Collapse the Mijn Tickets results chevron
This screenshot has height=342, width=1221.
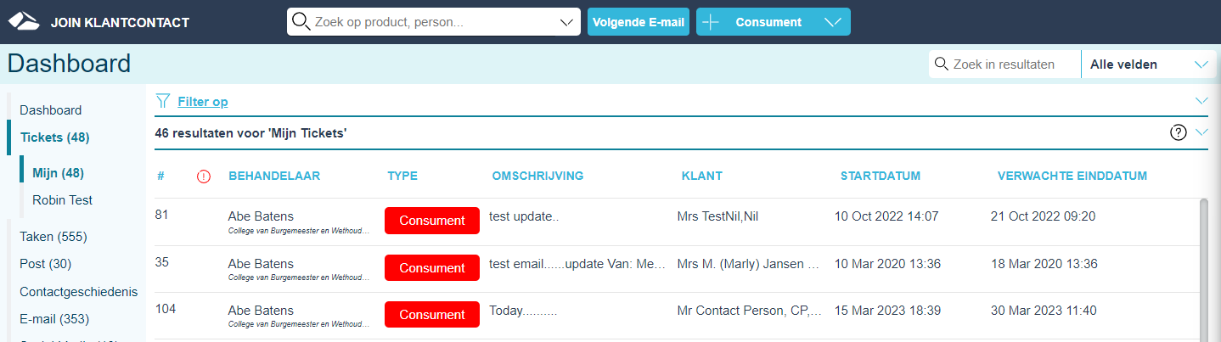point(1201,132)
